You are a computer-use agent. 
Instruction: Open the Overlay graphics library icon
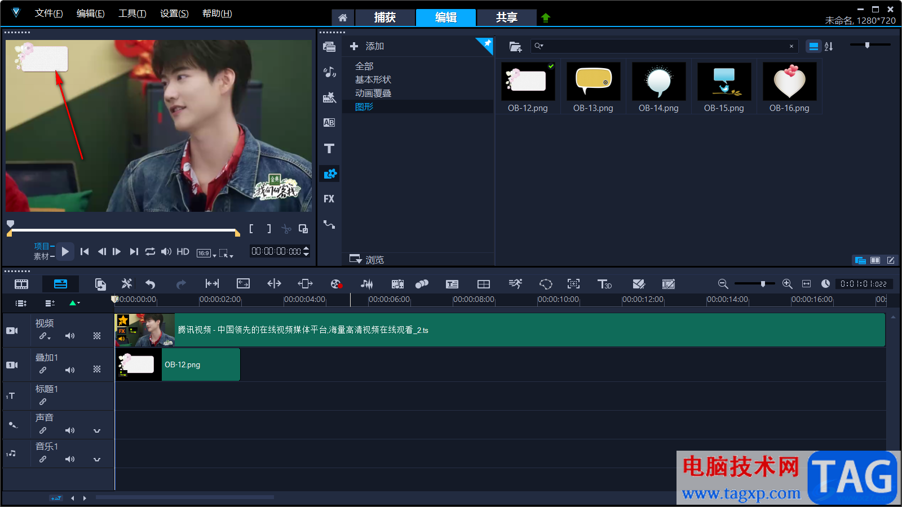[x=330, y=174]
